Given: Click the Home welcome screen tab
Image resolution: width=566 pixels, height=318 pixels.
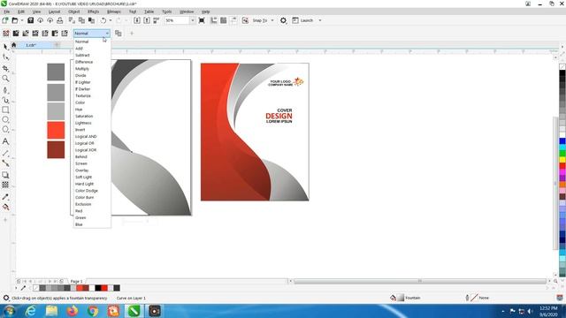Looking at the screenshot, I should tap(14, 45).
